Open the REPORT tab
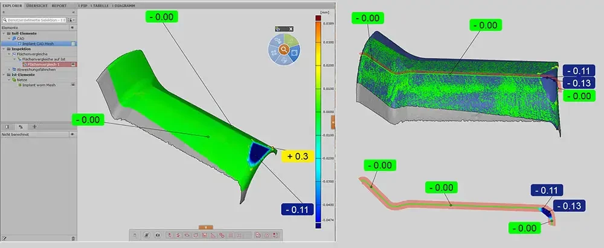The height and width of the screenshot is (248, 604). pyautogui.click(x=59, y=5)
